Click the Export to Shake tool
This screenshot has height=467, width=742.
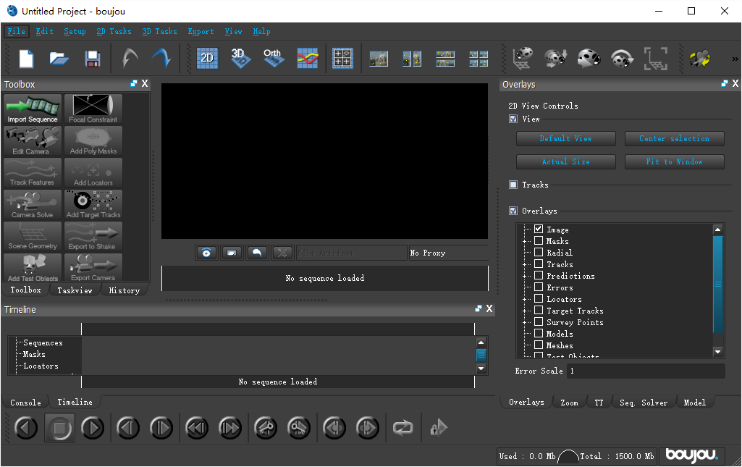[93, 235]
